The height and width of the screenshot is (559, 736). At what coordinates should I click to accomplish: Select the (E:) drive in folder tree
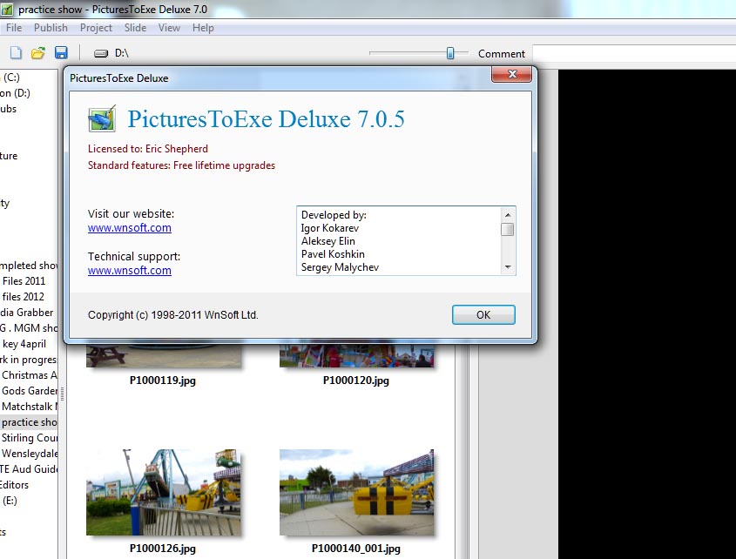(x=10, y=501)
